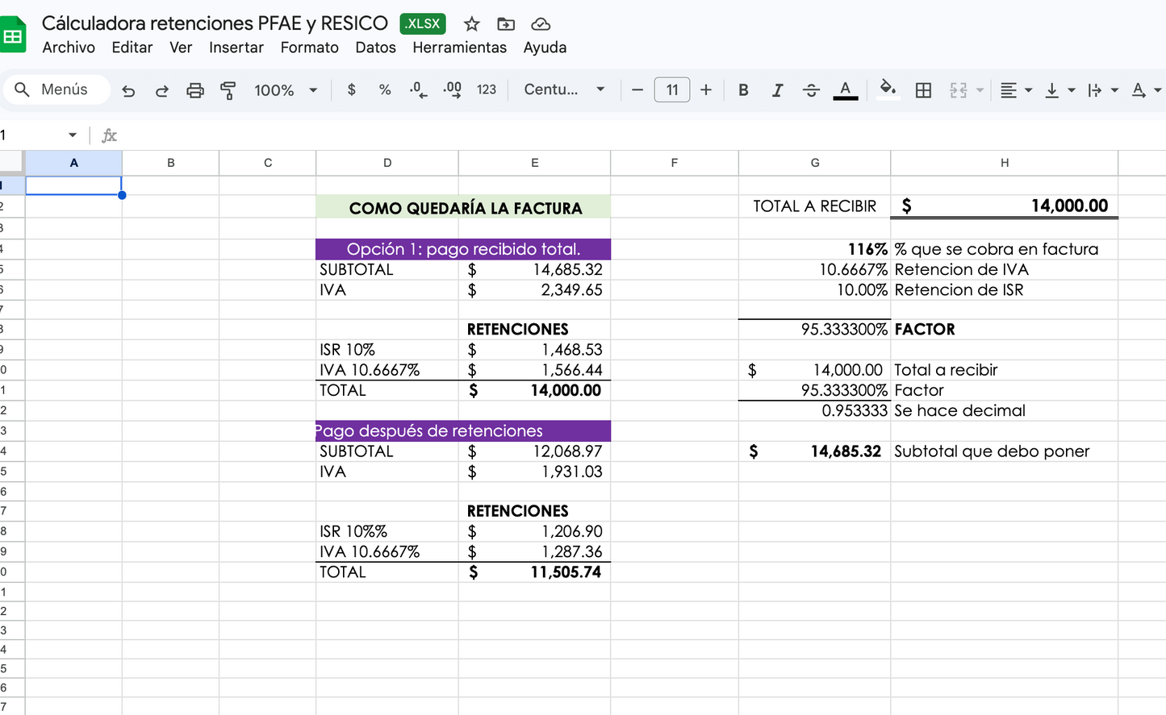Click the merge cells icon
The image size is (1166, 715).
tap(958, 90)
